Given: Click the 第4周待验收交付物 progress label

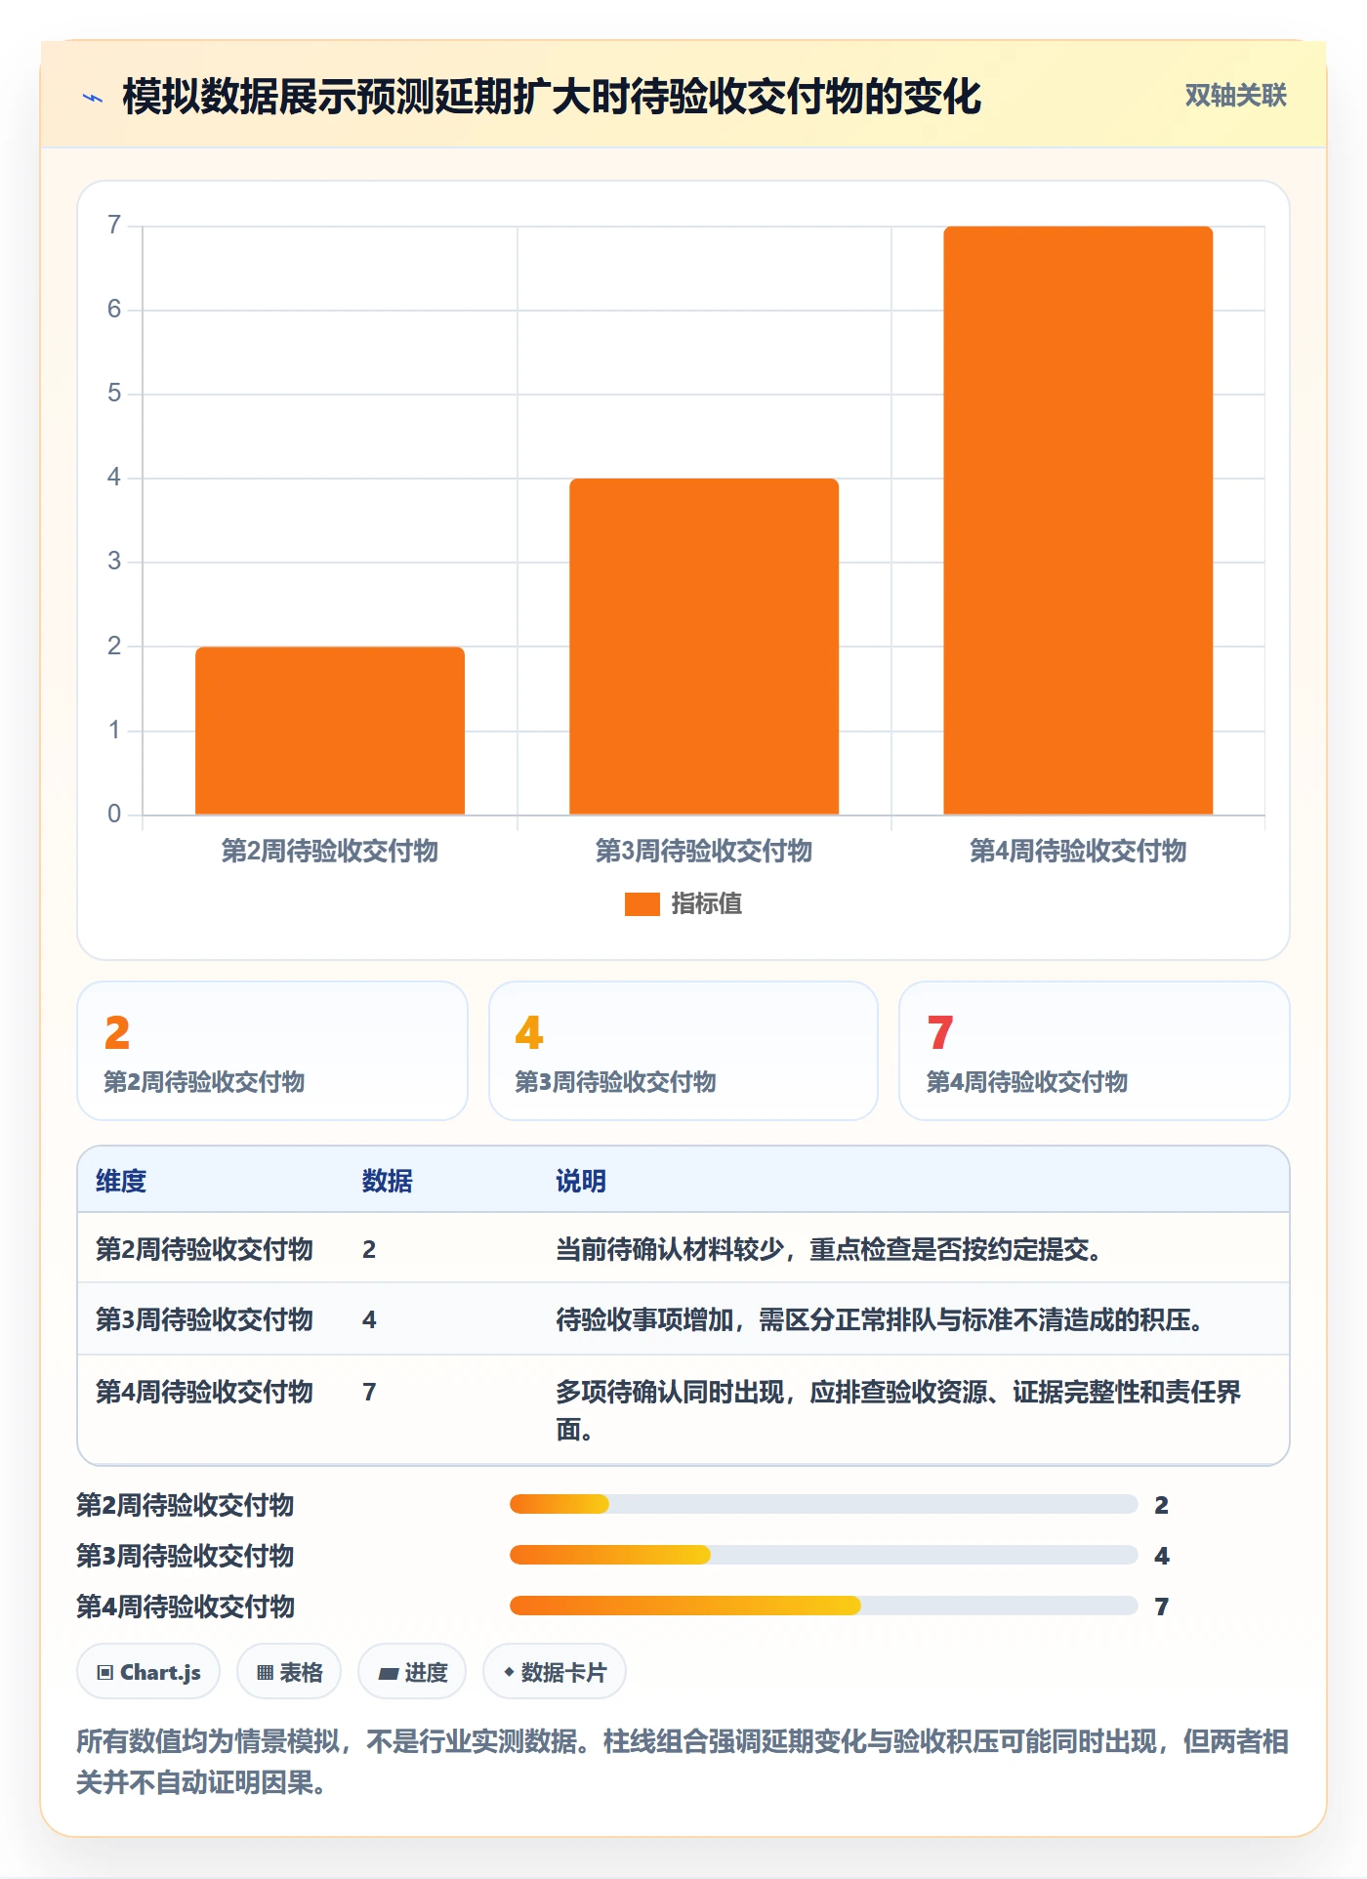Looking at the screenshot, I should click(186, 1607).
